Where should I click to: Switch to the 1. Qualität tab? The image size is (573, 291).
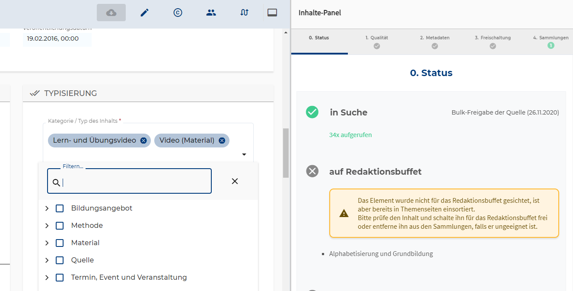[376, 42]
